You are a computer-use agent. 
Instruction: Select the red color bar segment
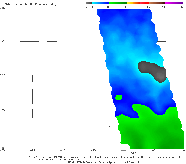click(144, 3)
